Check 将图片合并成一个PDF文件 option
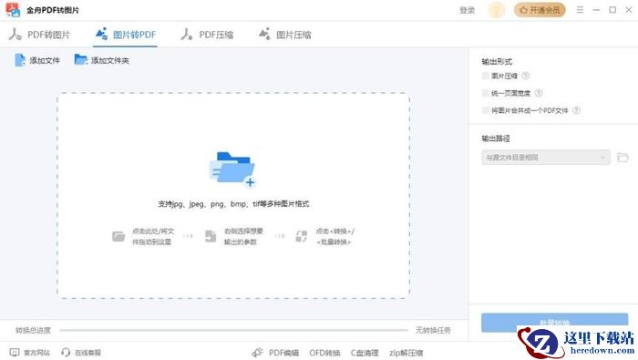Viewport: 638px width, 360px height. click(x=485, y=110)
